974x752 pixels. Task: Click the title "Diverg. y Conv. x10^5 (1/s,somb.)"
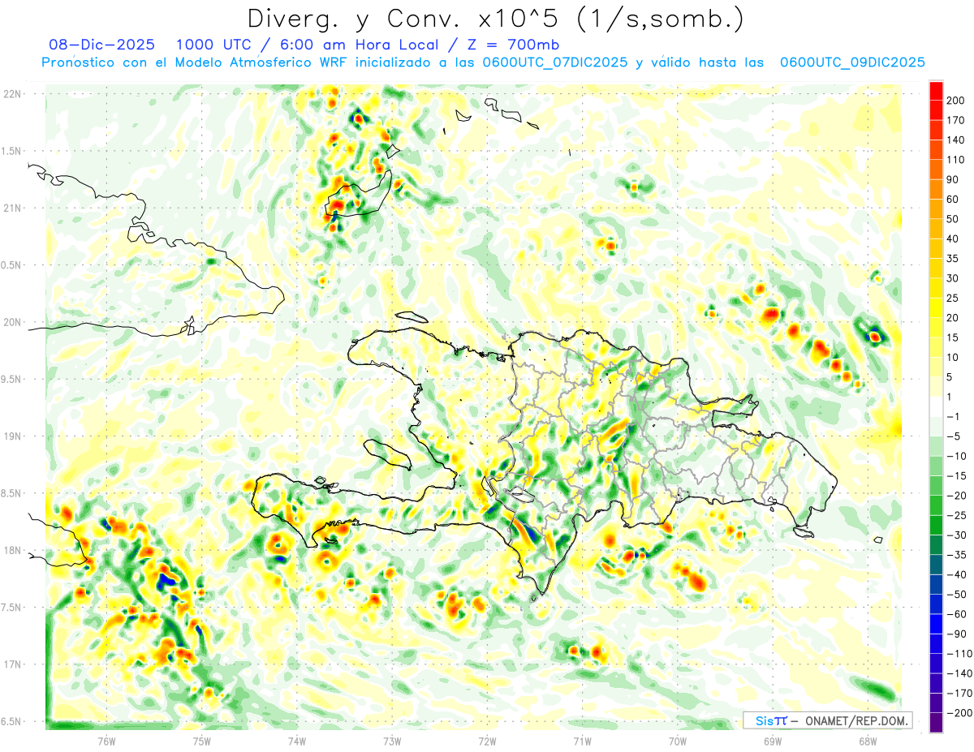495,19
